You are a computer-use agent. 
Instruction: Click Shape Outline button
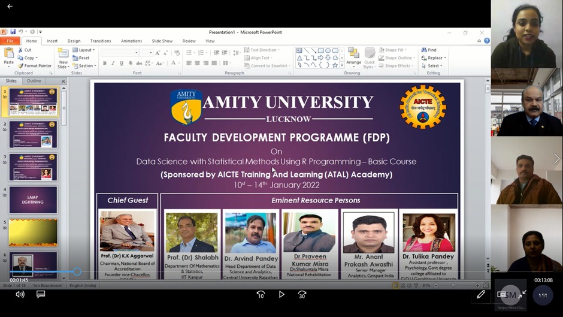coord(395,58)
